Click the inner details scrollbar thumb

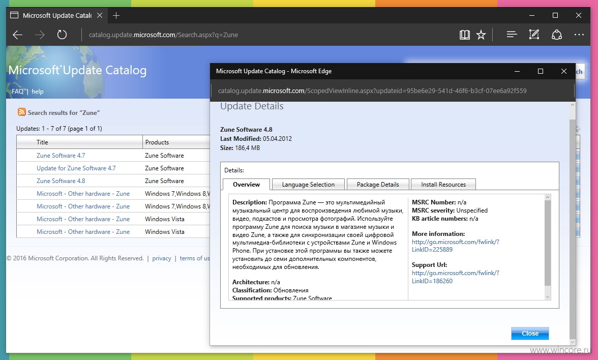[x=548, y=243]
